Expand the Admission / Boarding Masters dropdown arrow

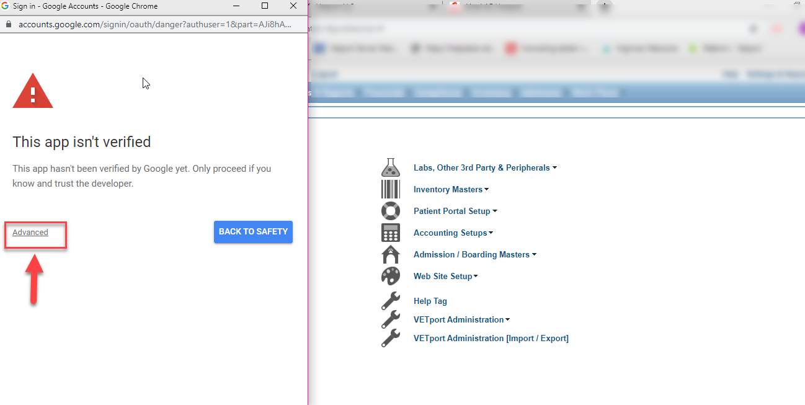click(x=534, y=254)
